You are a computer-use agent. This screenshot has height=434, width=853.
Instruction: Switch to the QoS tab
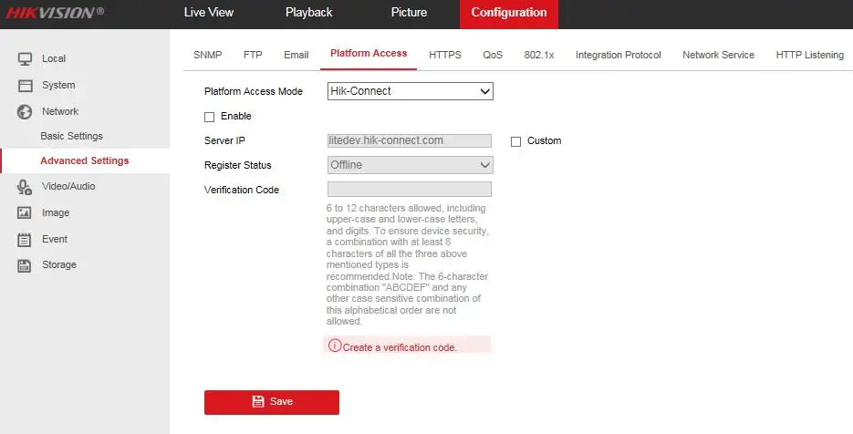click(x=493, y=55)
